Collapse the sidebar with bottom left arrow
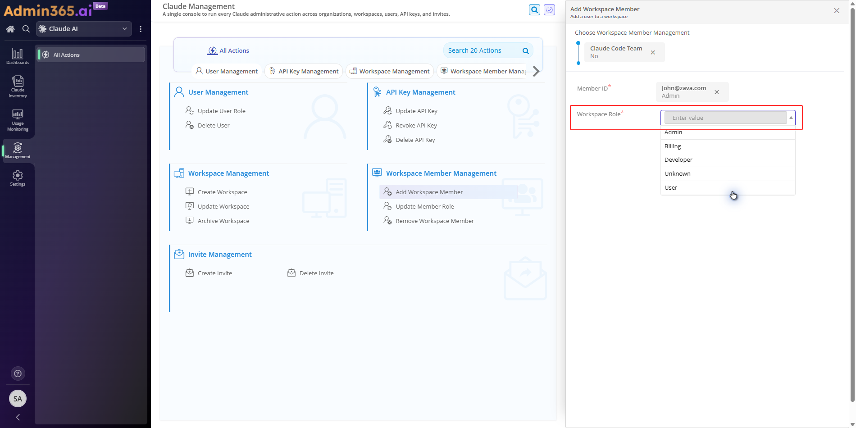This screenshot has height=428, width=856. 18,417
